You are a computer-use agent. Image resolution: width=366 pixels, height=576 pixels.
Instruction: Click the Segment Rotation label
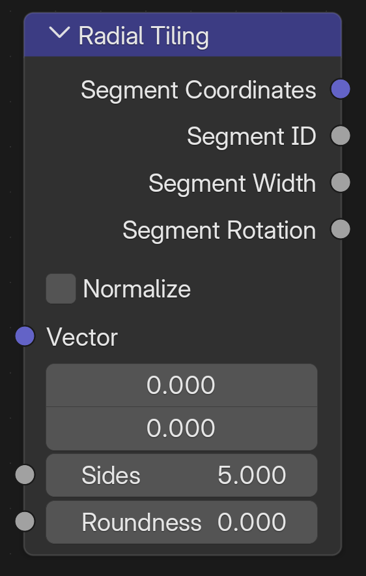(x=219, y=230)
